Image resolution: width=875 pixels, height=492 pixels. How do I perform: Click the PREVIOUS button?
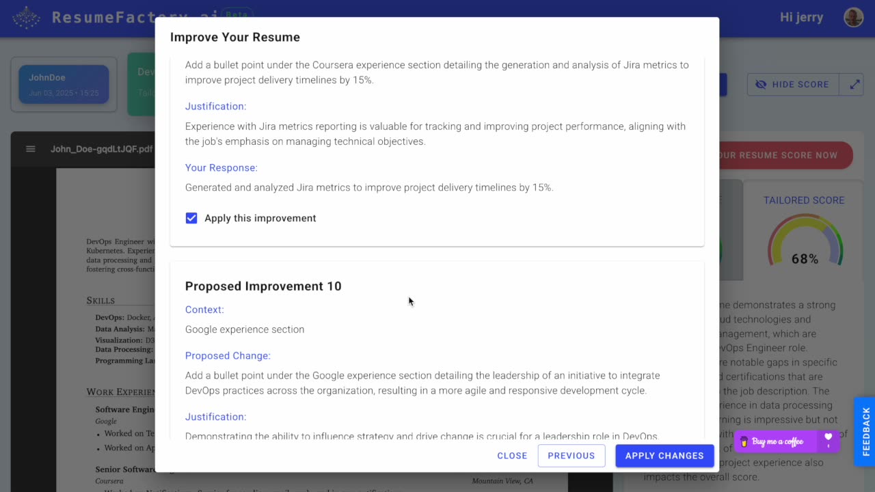coord(571,456)
